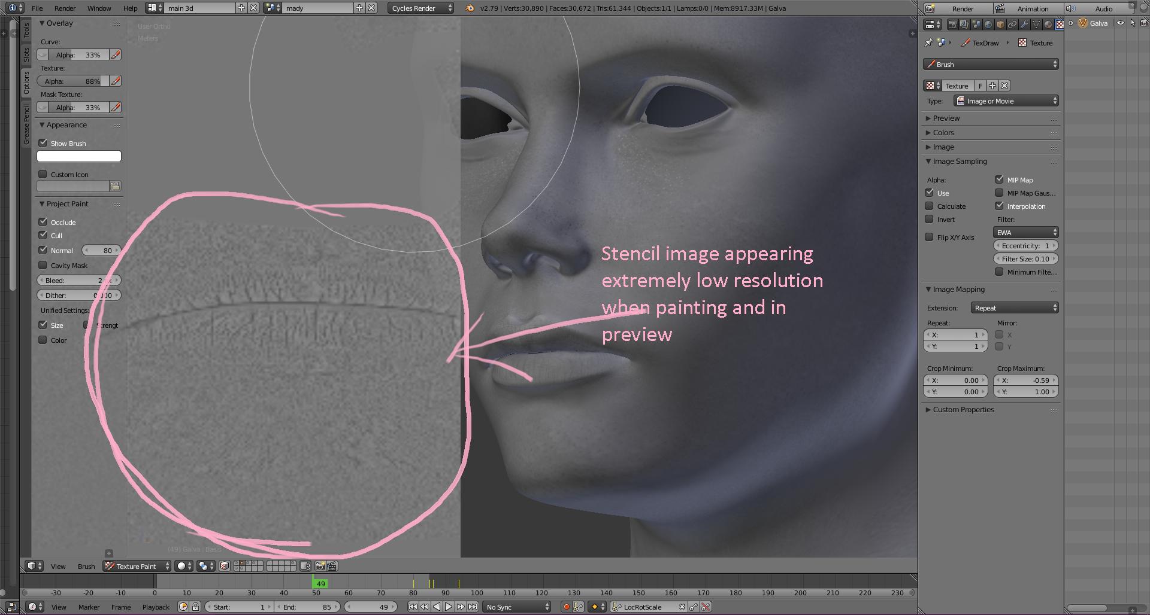Edit the Texture overlay pencil icon
The width and height of the screenshot is (1150, 615).
[x=116, y=81]
